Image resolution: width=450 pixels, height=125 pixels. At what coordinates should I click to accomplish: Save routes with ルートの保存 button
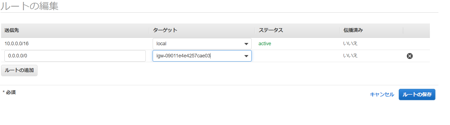point(417,94)
